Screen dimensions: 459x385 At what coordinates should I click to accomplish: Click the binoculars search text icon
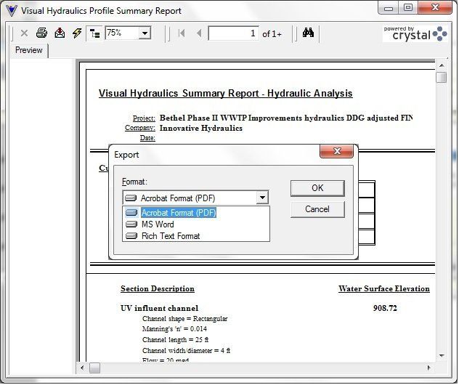pos(308,33)
